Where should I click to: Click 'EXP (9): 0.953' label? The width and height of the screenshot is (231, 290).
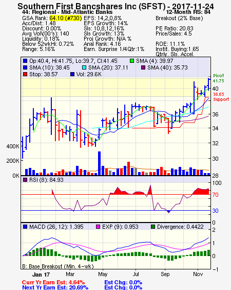(120, 227)
